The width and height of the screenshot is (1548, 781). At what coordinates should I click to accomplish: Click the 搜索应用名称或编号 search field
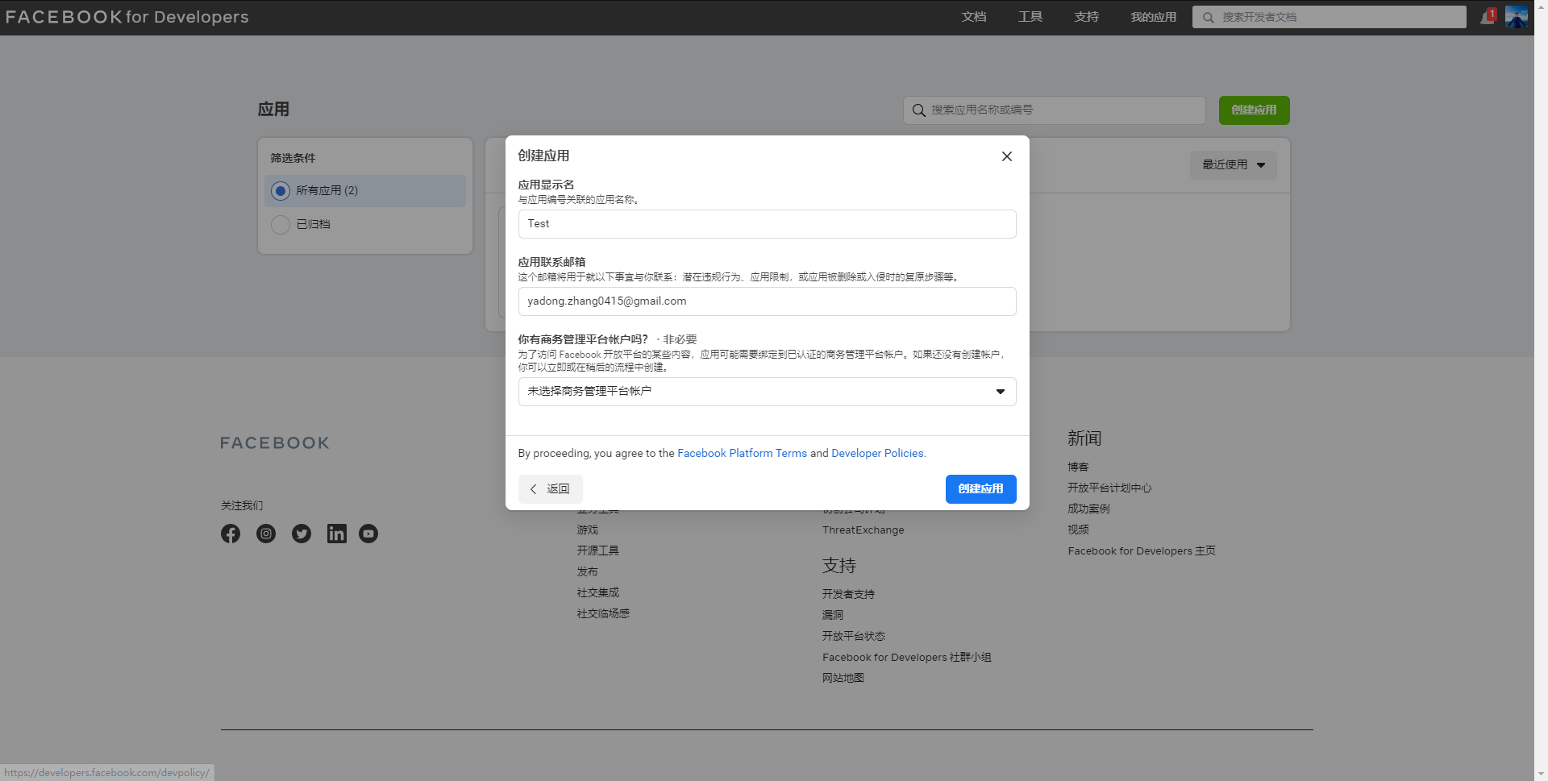pyautogui.click(x=1054, y=110)
